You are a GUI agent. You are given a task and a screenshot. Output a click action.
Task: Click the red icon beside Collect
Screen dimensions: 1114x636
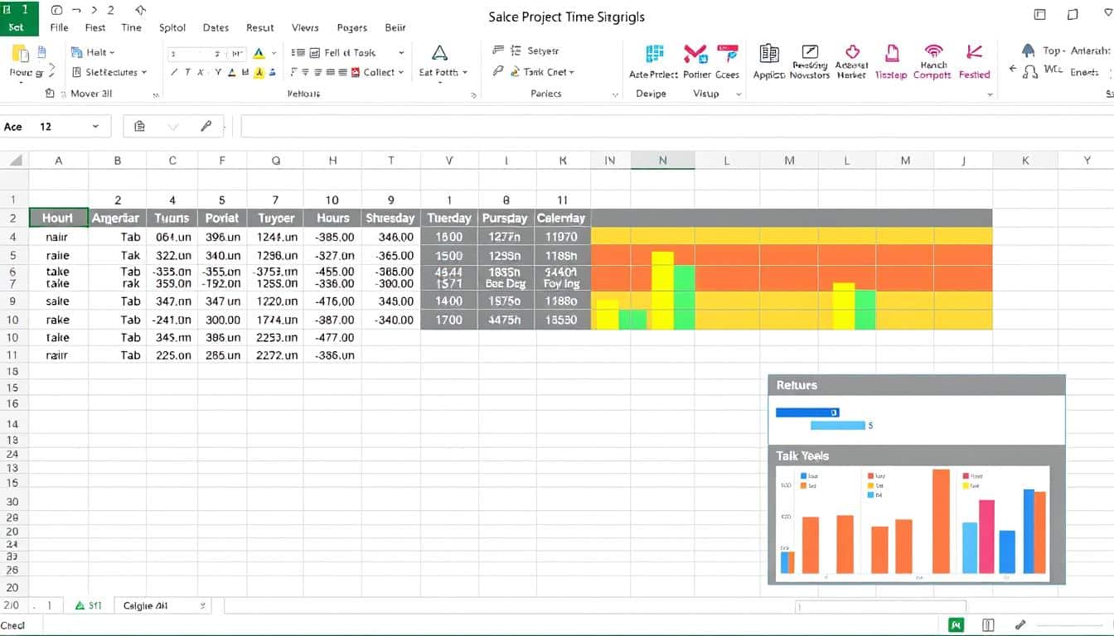[x=354, y=72]
